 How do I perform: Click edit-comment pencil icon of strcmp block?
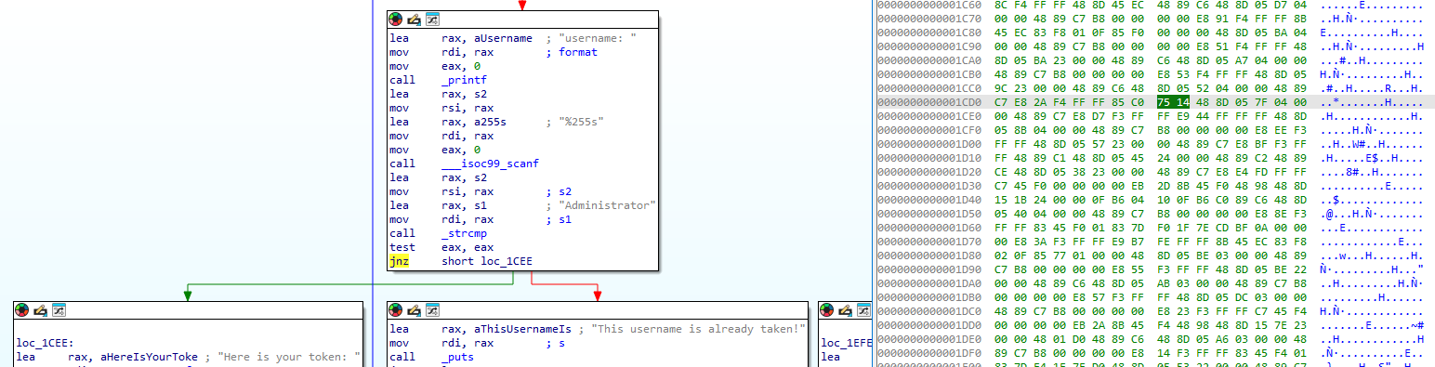pyautogui.click(x=415, y=19)
